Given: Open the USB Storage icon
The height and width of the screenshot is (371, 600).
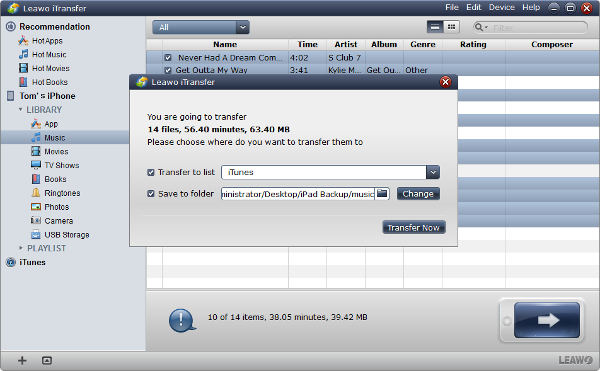Looking at the screenshot, I should 36,234.
